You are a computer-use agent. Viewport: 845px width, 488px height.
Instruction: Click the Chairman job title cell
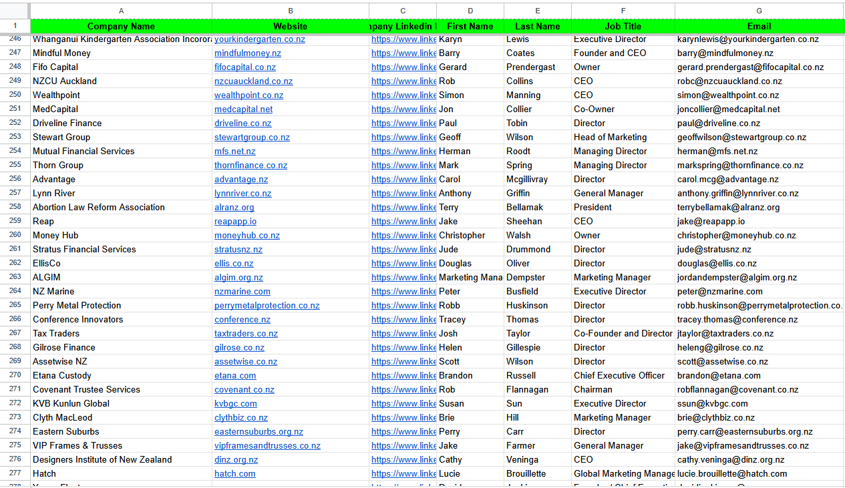coord(623,390)
